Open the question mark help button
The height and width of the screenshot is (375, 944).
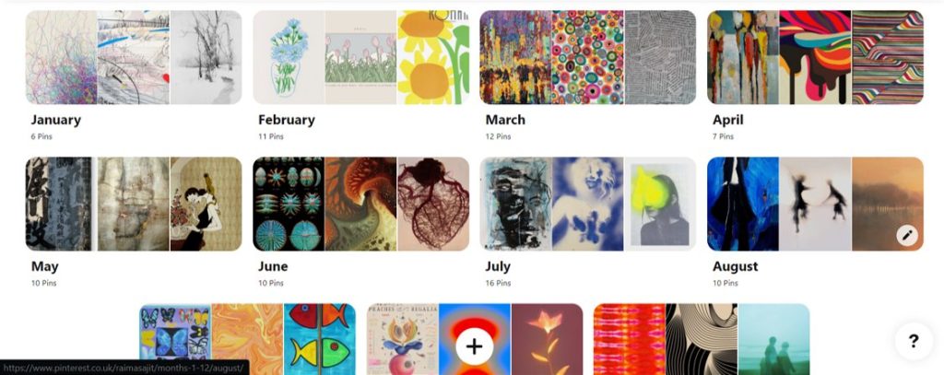click(914, 341)
